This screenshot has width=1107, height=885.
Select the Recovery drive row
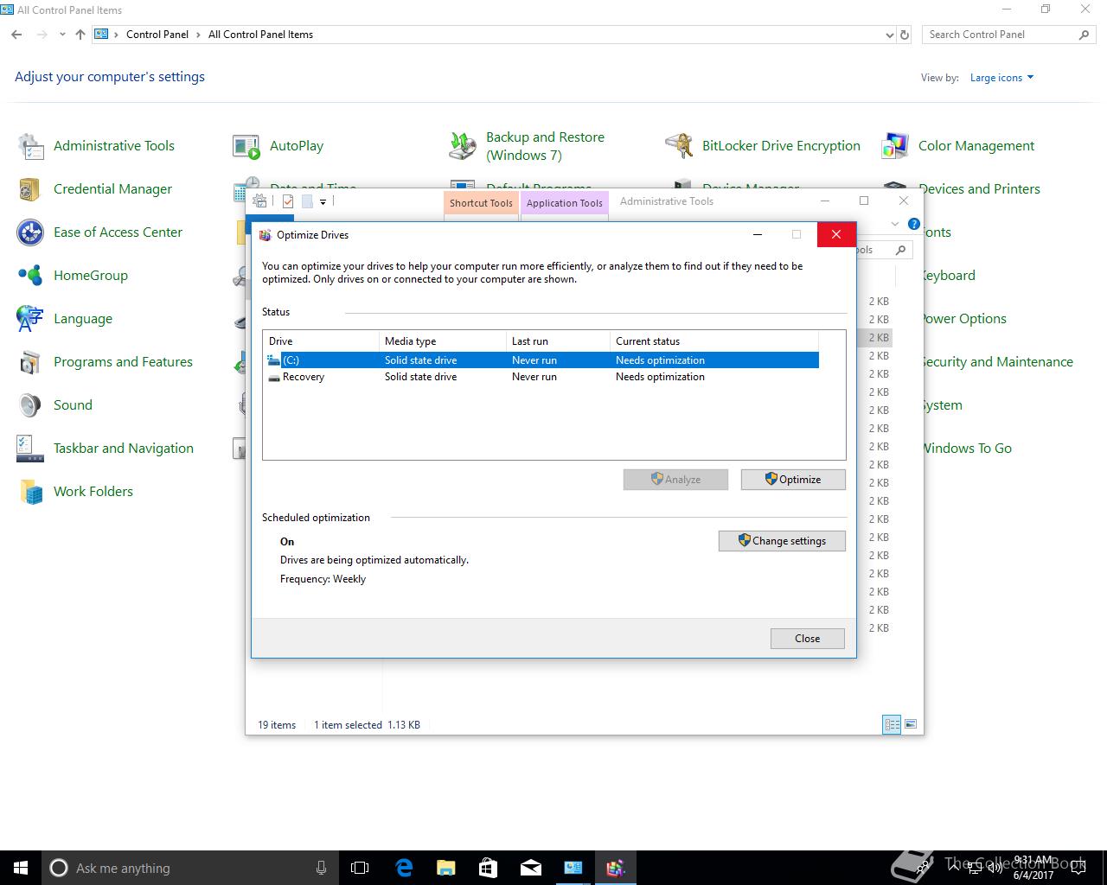[542, 377]
